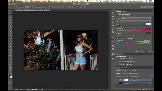This screenshot has width=162, height=91.
Task: Select the Rectangular Marquee tool
Action: click(x=10, y=16)
